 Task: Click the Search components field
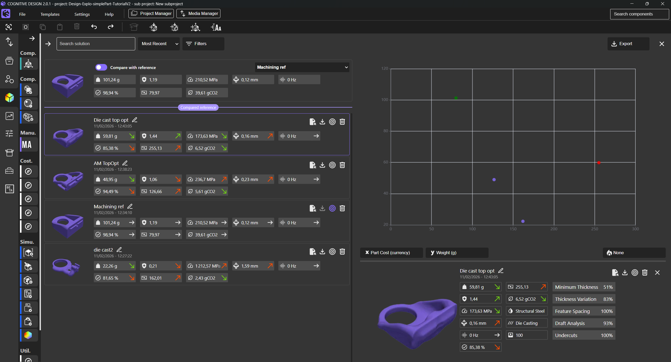(640, 14)
